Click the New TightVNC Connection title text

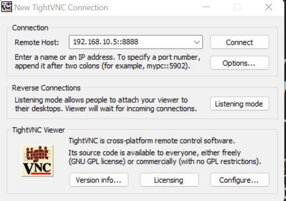[61, 8]
